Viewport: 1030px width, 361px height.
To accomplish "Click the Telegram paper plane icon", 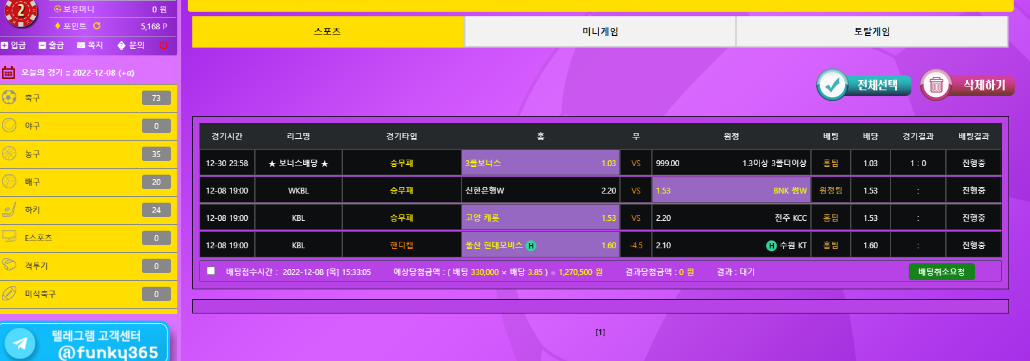I will point(20,343).
